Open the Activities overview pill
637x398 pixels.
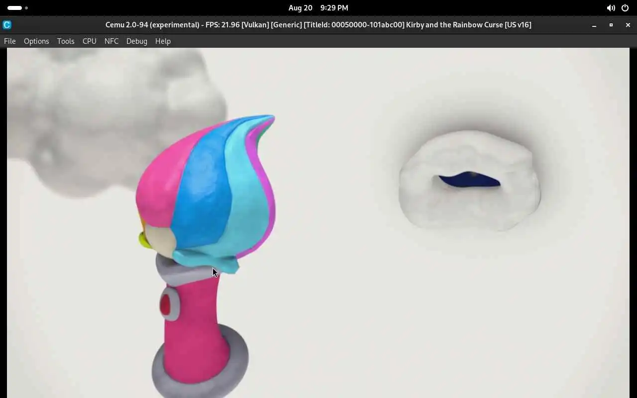click(x=18, y=8)
